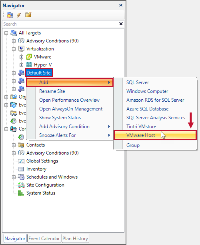The height and width of the screenshot is (245, 200).
Task: Choose VMware Host from submenu
Action: point(155,135)
